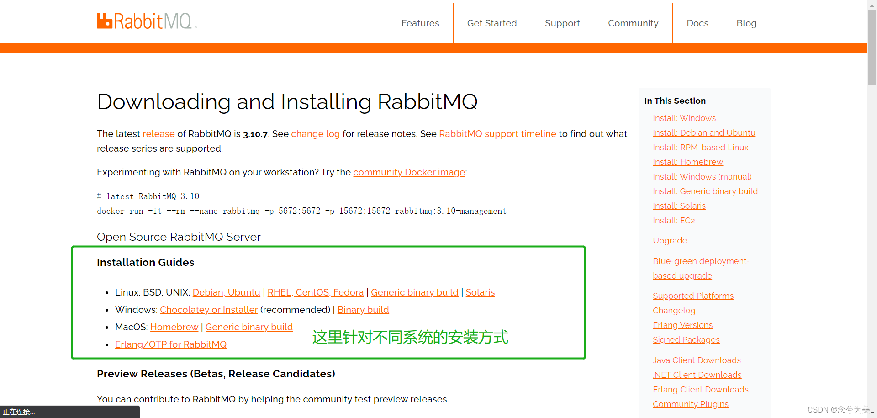The width and height of the screenshot is (877, 418).
Task: Open sidebar Install: Solaris link
Action: [x=679, y=206]
